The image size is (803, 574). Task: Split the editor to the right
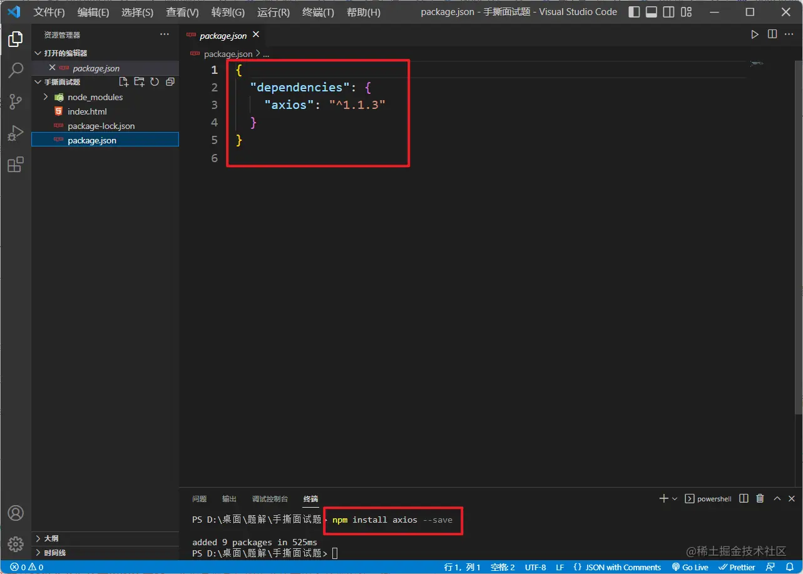click(x=772, y=35)
